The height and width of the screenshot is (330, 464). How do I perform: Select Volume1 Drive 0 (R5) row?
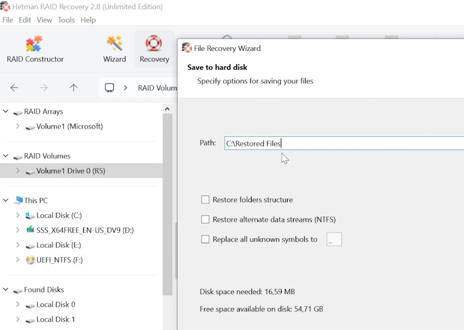click(x=81, y=171)
